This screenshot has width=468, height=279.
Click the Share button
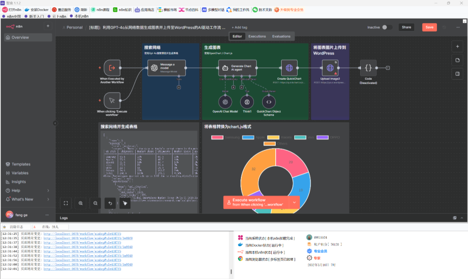pyautogui.click(x=406, y=27)
